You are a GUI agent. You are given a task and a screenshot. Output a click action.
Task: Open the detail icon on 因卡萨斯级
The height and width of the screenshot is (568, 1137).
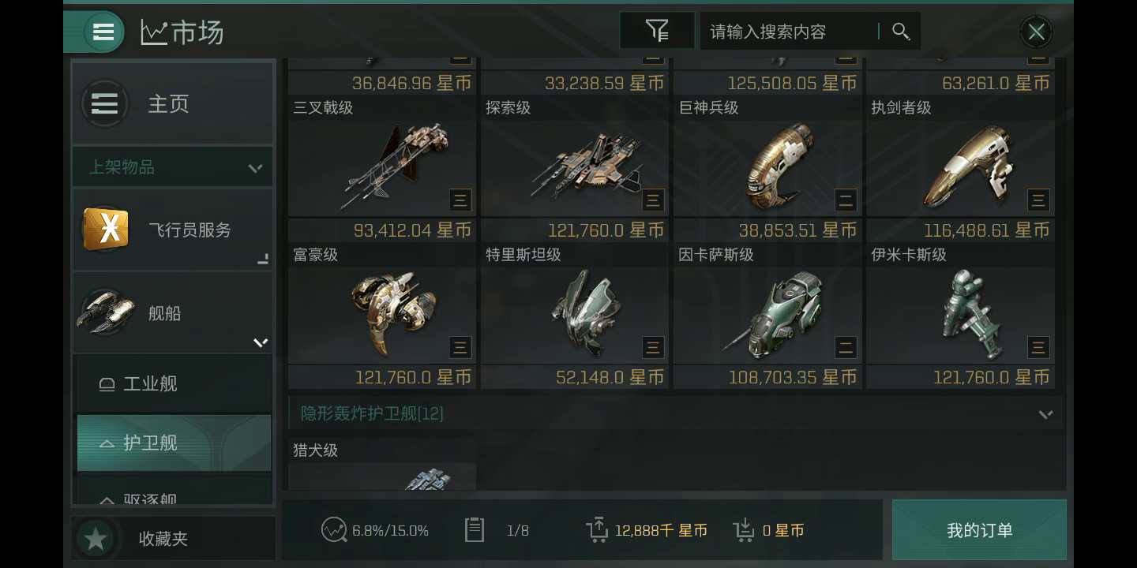pos(846,347)
